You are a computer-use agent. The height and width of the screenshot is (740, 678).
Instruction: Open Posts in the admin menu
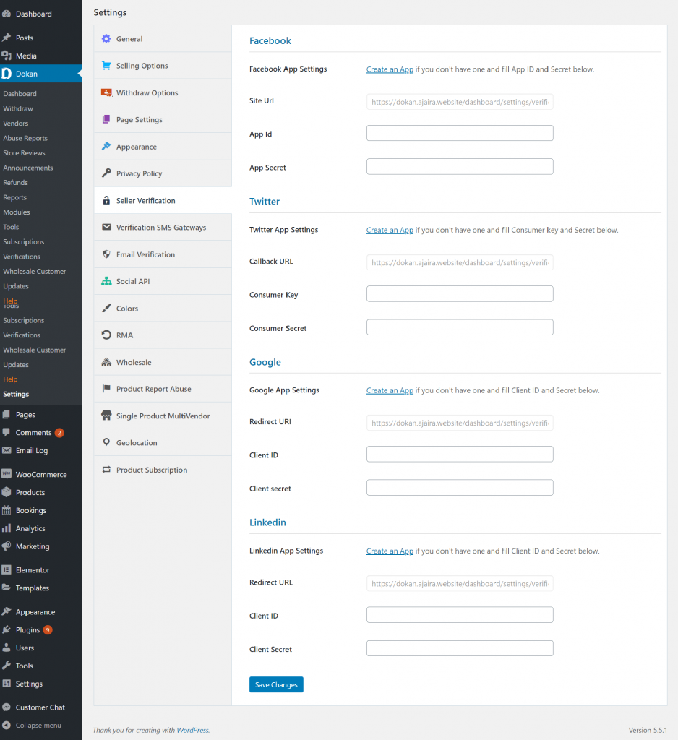24,38
